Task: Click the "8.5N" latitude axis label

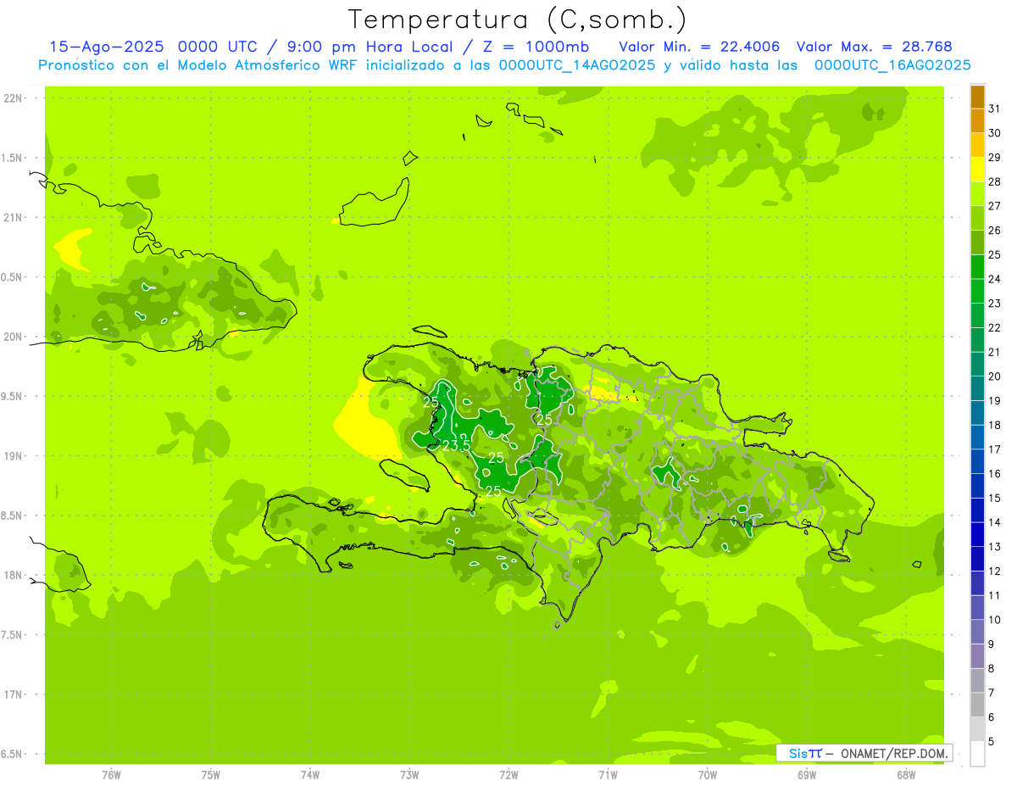Action: pos(12,516)
